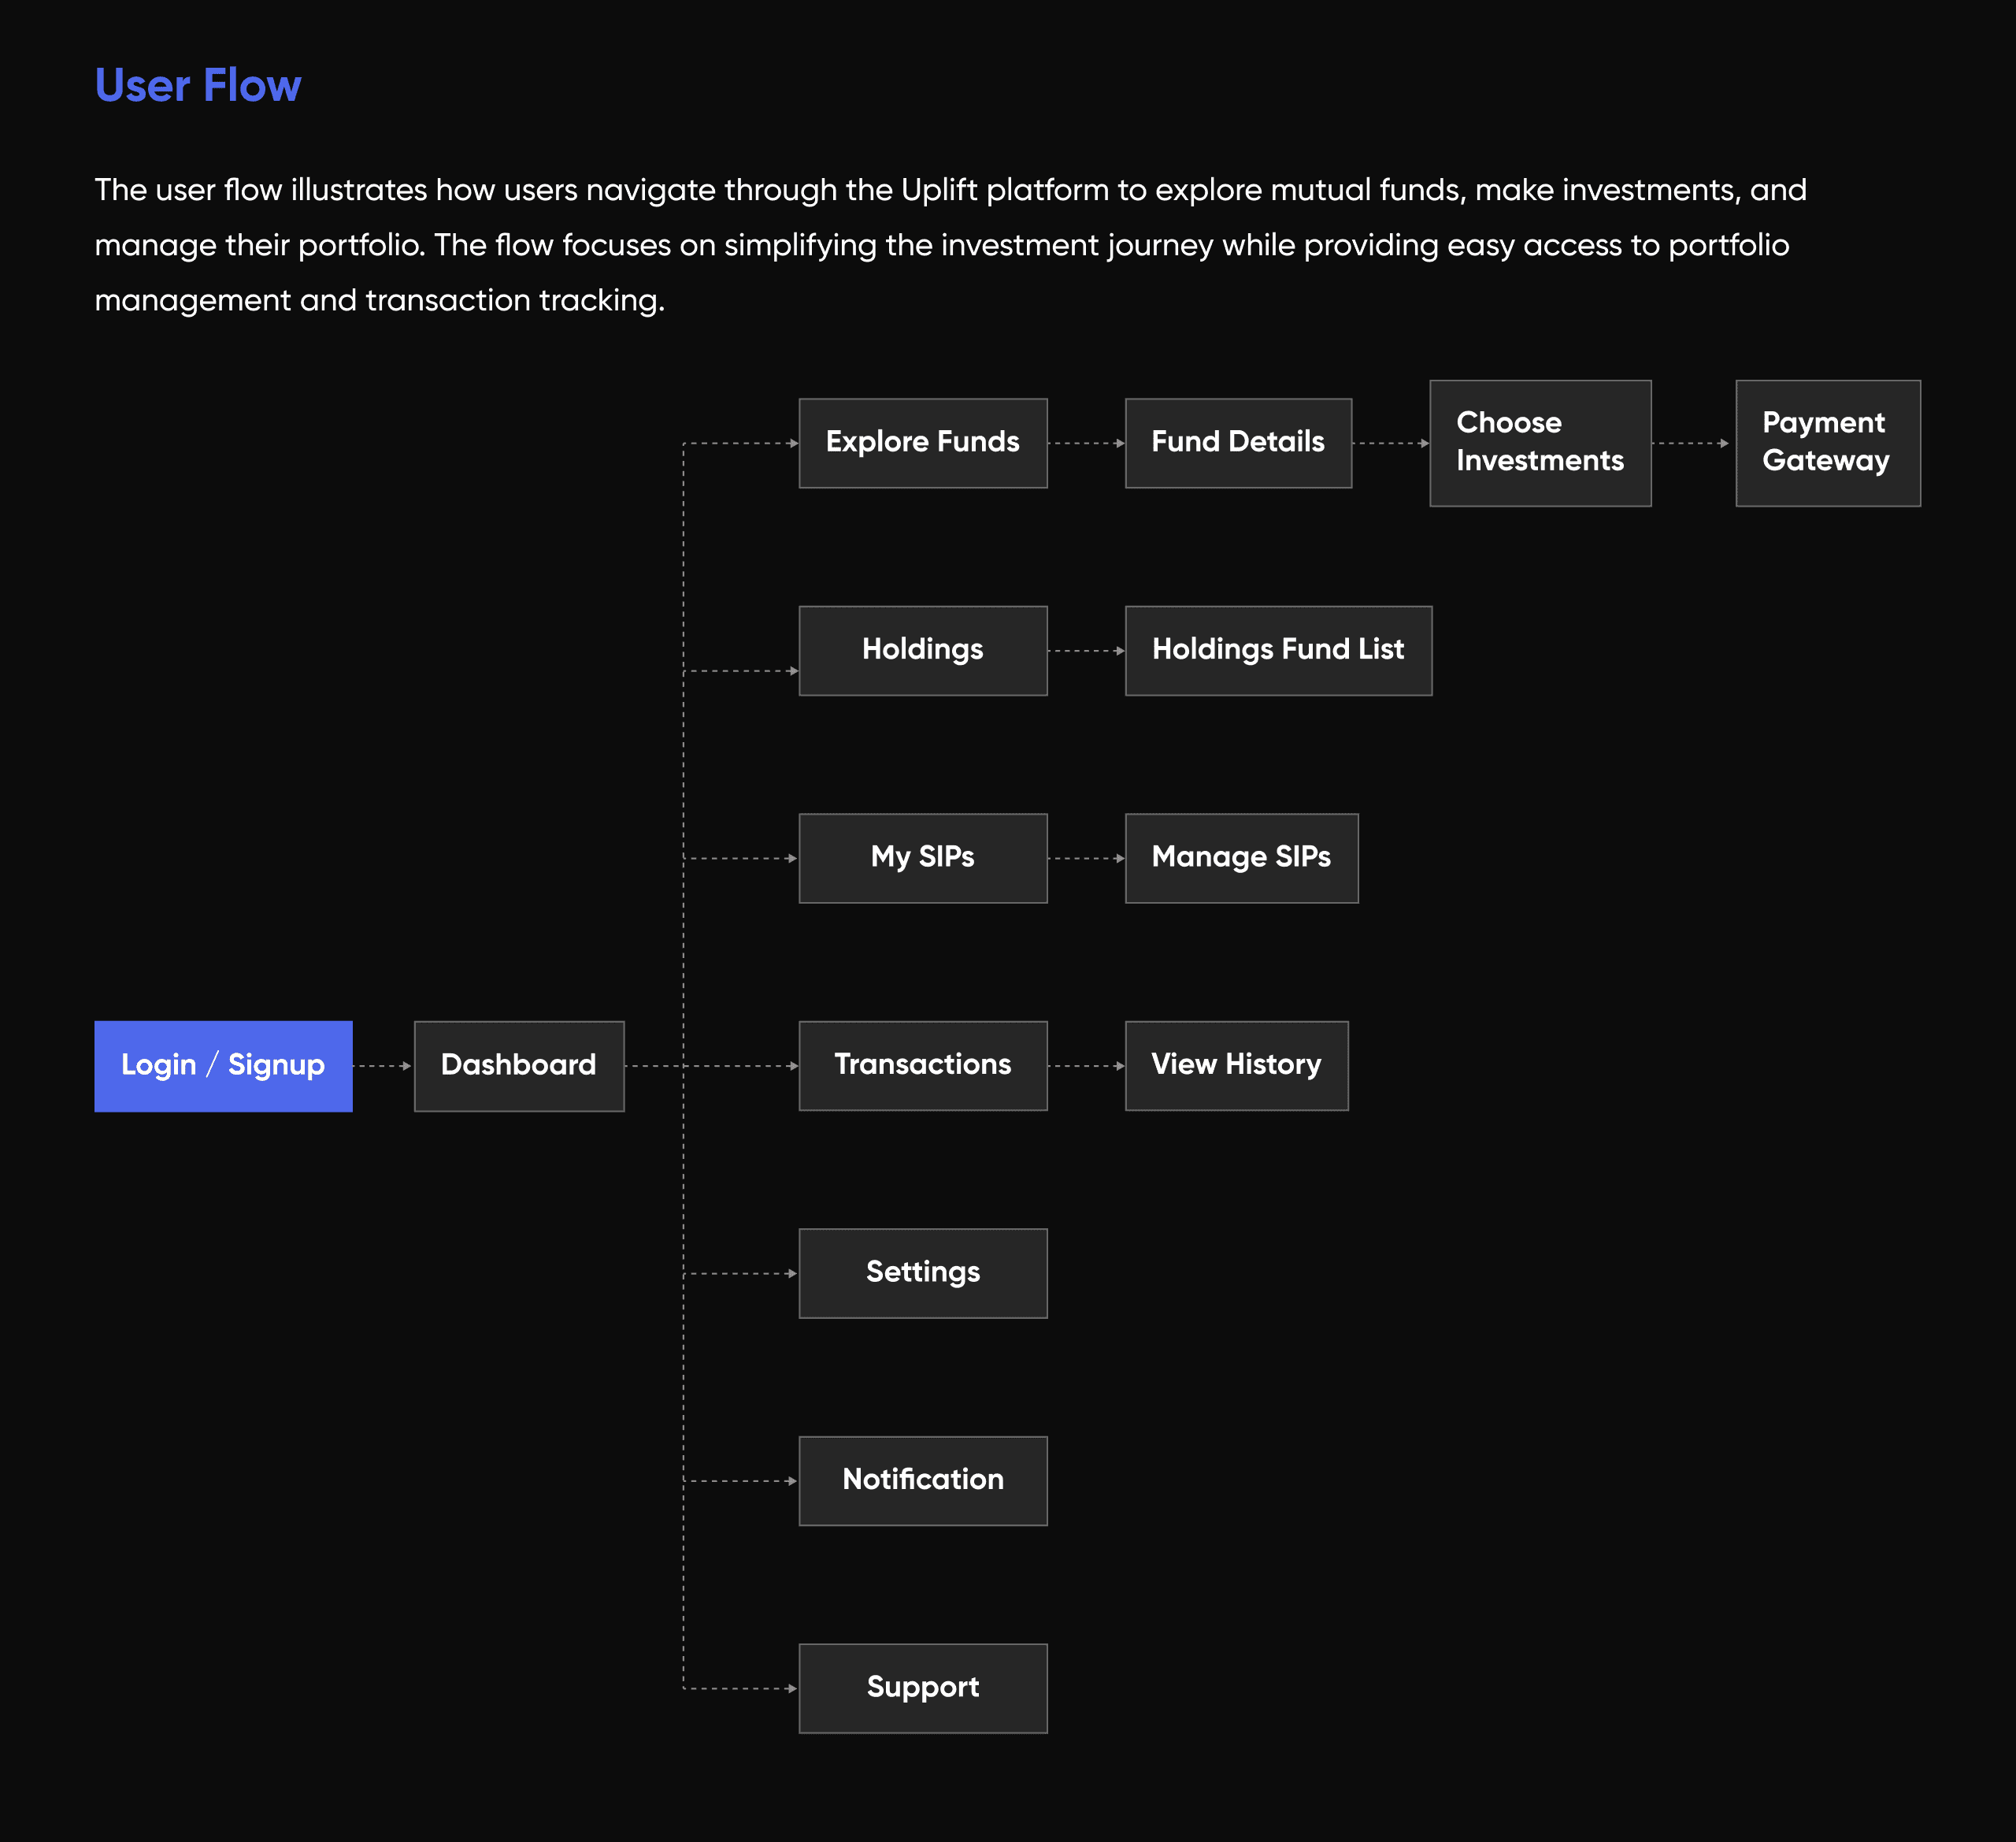Click the Transactions box
Screen dimensions: 2016x1842
click(922, 1066)
